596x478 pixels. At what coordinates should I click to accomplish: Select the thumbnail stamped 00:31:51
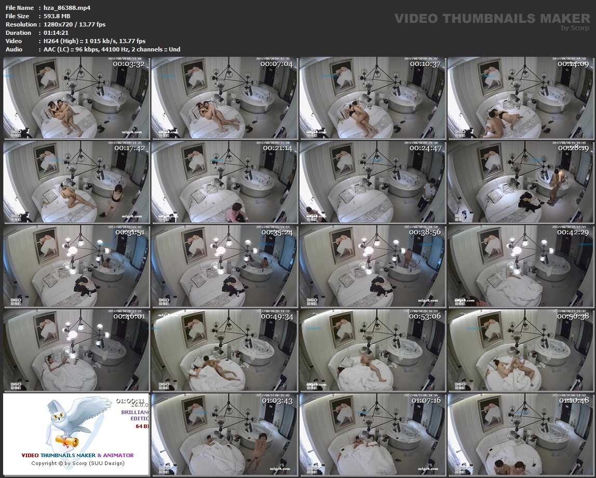[x=76, y=265]
